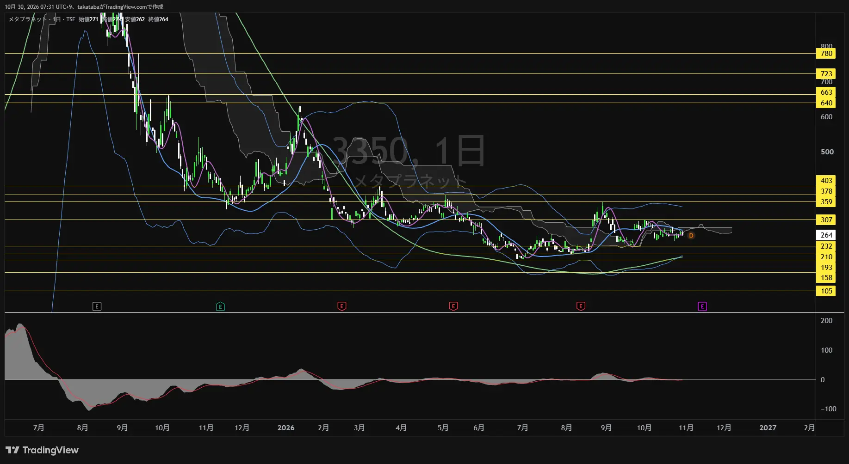Select the 210 yellow price label
Viewport: 849px width, 464px height.
826,257
